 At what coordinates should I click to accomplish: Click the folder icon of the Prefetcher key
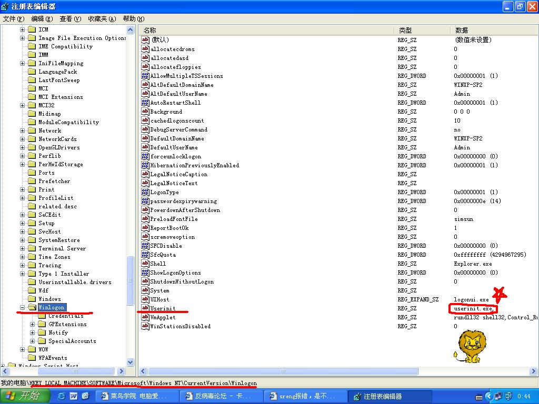coord(32,181)
